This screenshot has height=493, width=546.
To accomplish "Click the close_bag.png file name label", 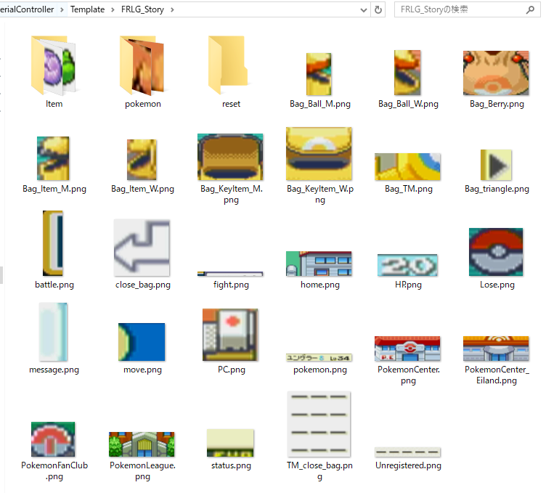I will pyautogui.click(x=143, y=285).
